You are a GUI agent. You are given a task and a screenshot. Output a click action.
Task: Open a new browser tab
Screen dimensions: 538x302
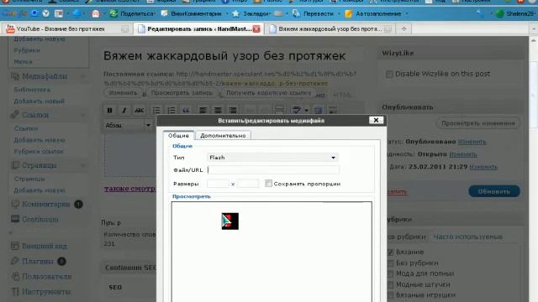403,29
